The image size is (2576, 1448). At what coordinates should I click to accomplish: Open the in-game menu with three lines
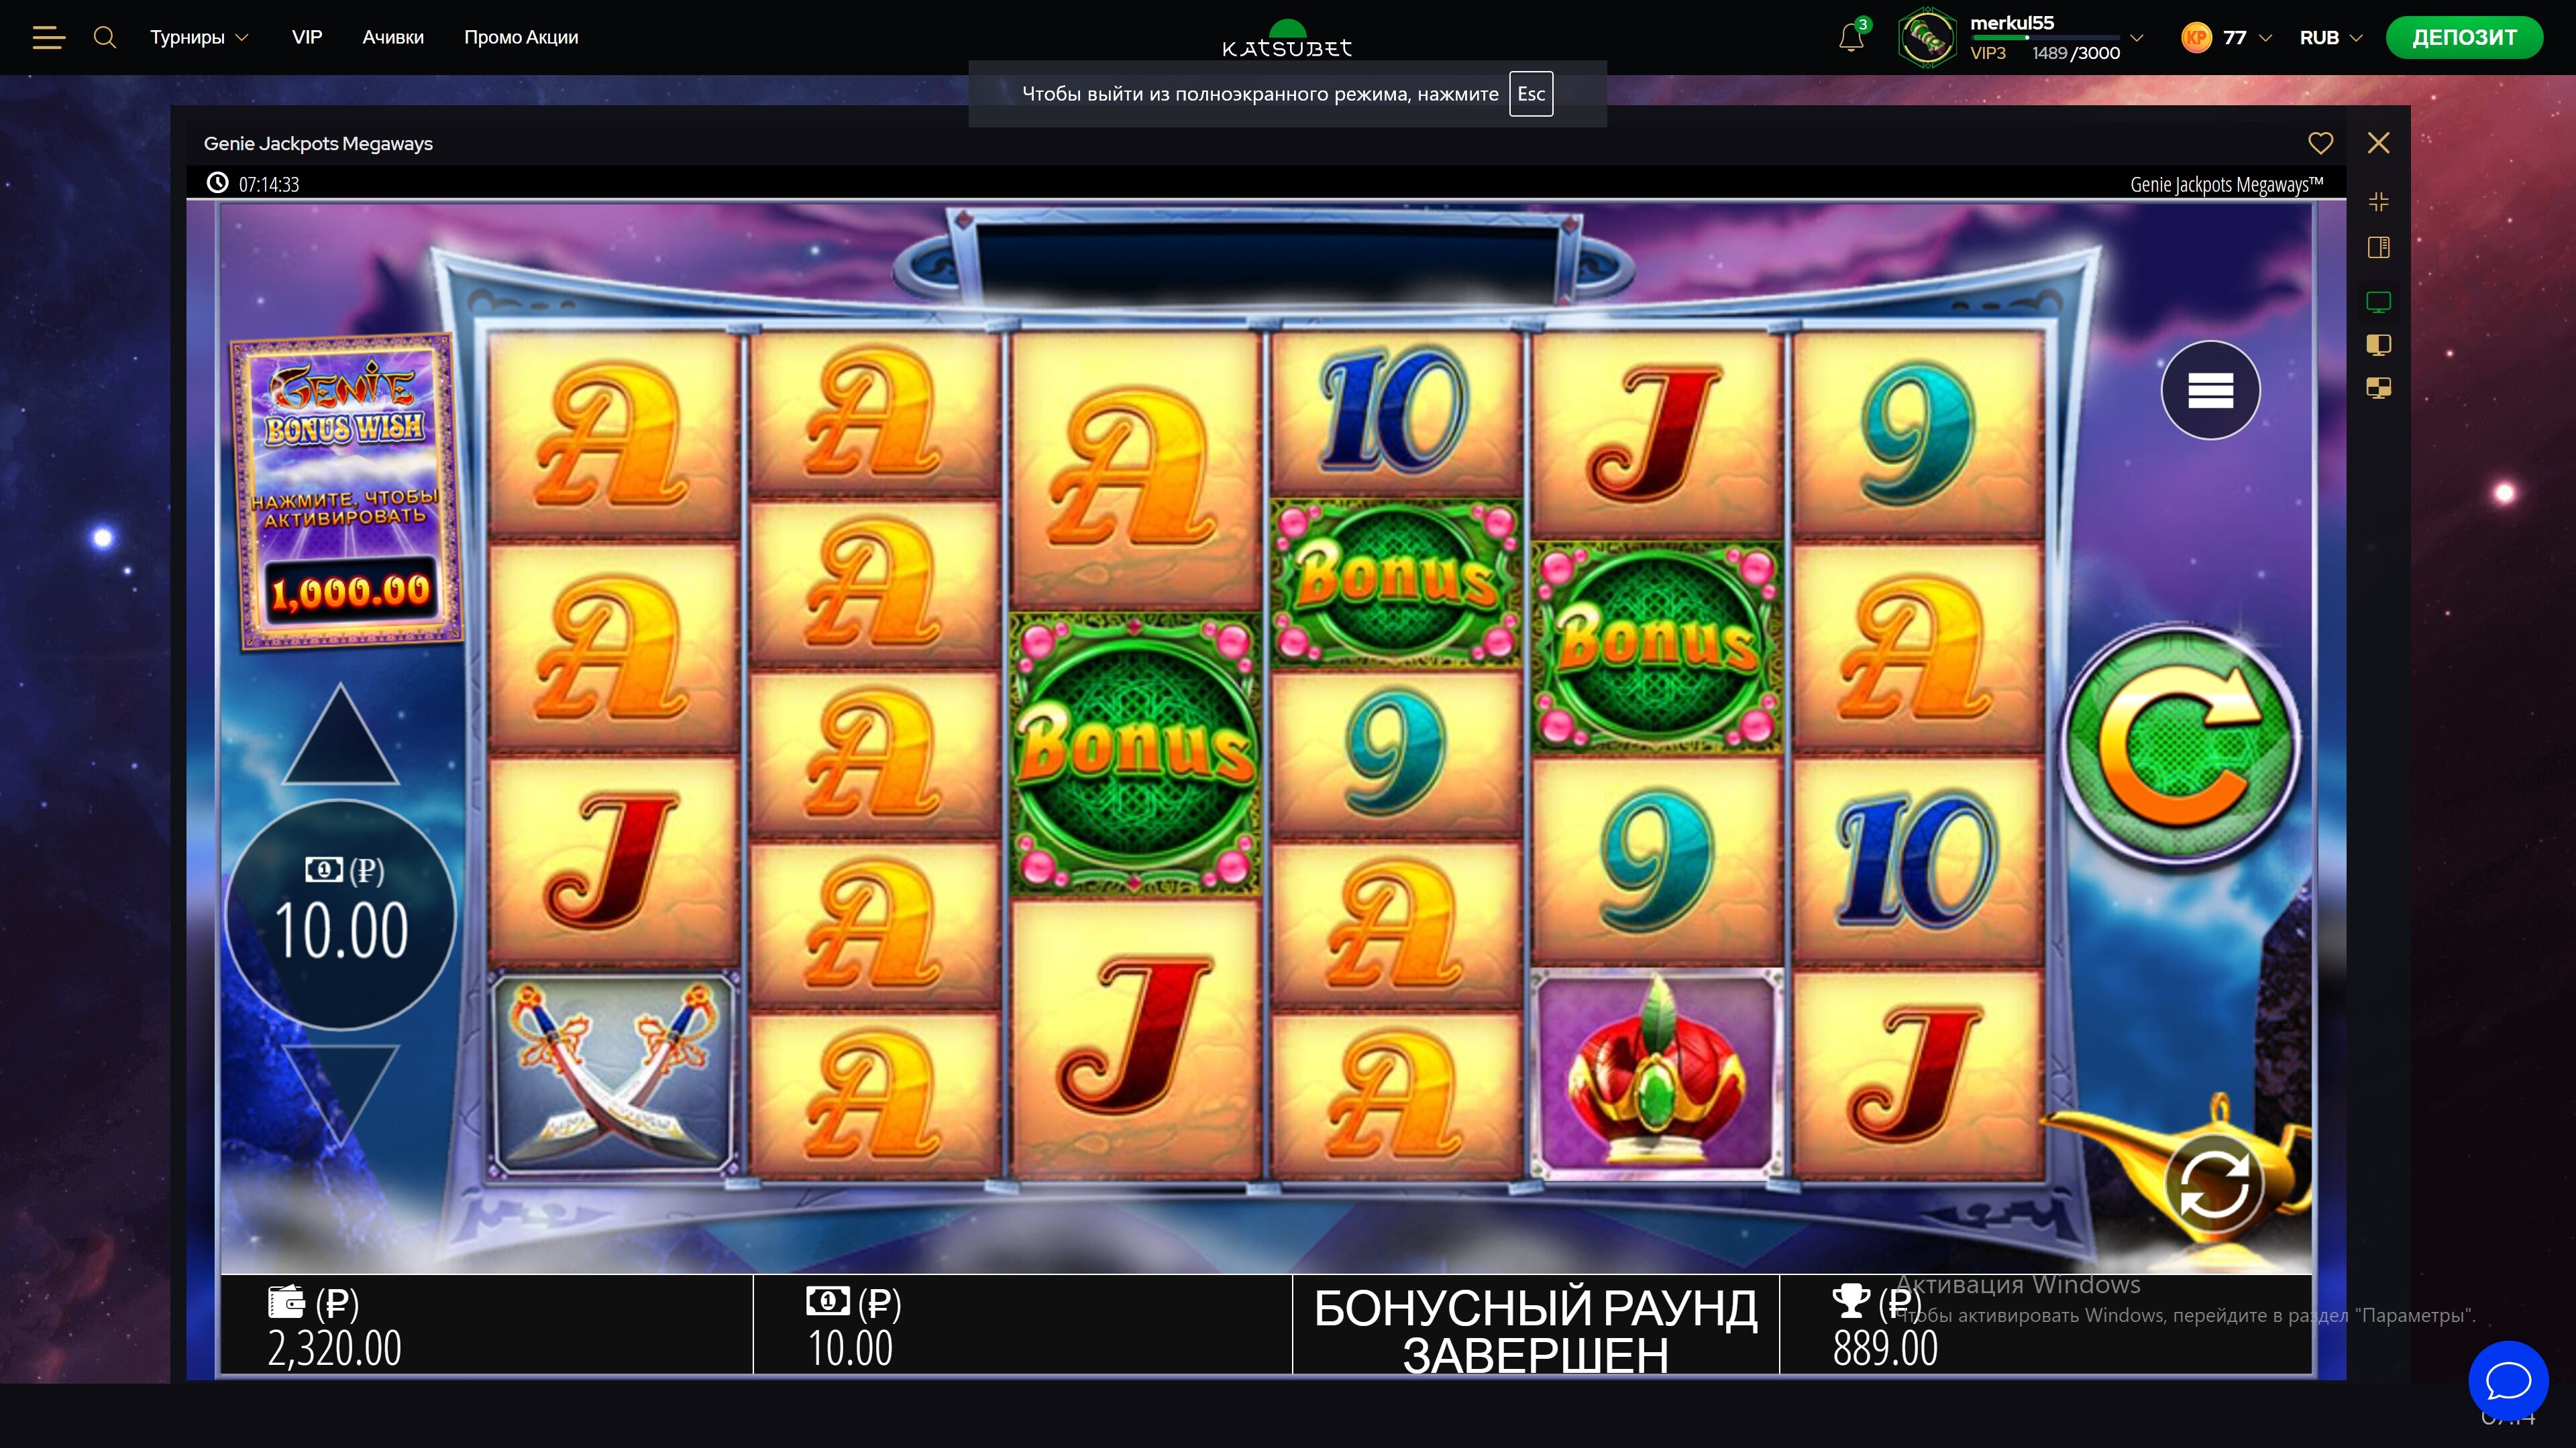click(2210, 389)
